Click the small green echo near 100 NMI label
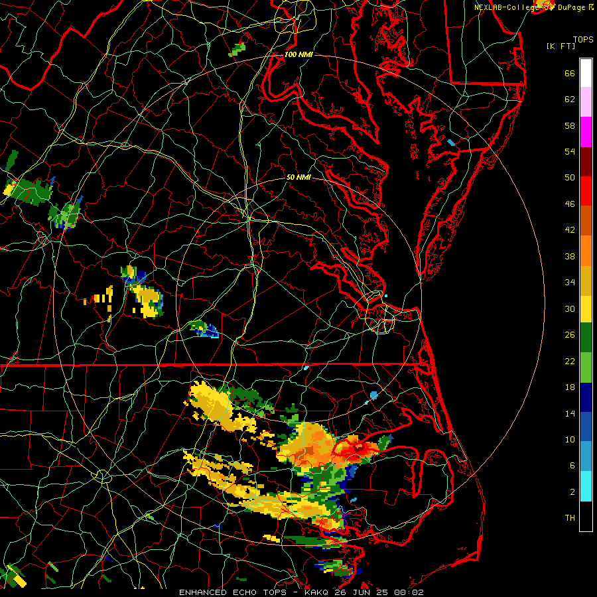Screen dimensions: 597x597 pos(237,50)
